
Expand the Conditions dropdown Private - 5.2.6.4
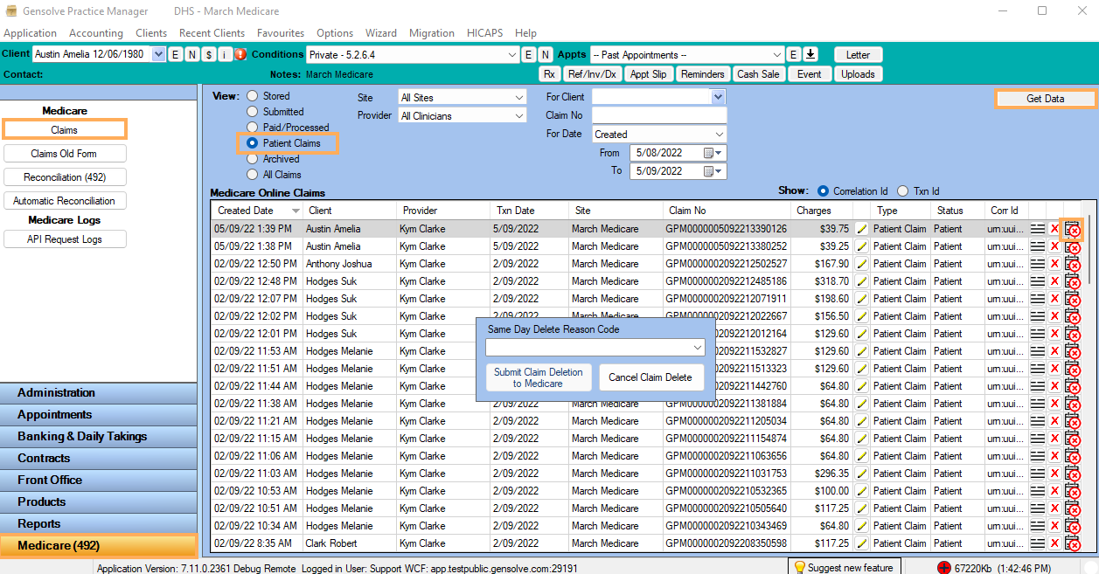tap(512, 54)
